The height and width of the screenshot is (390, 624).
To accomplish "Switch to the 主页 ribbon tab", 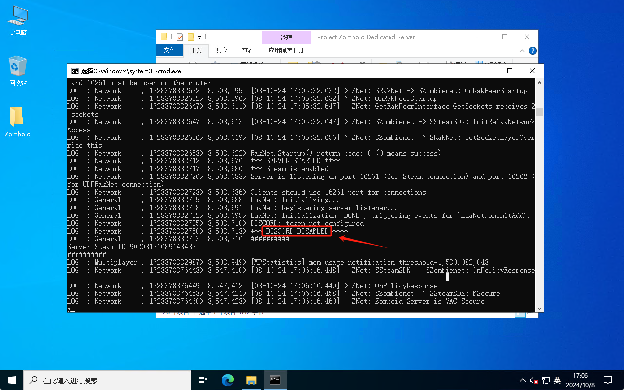I will coord(196,50).
